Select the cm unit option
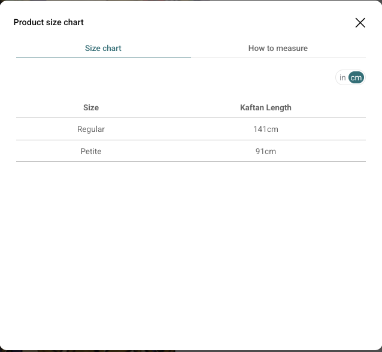This screenshot has width=382, height=352. (356, 78)
